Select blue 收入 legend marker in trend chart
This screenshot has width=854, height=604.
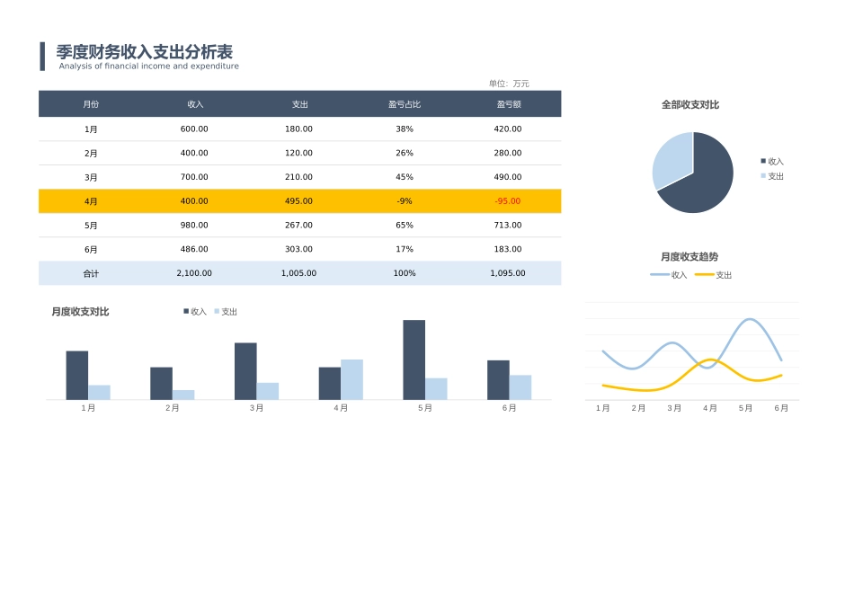[660, 275]
